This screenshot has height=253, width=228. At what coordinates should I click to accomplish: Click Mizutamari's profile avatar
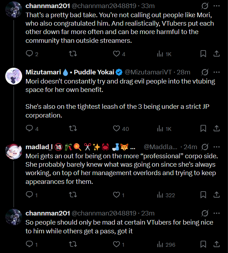14,76
